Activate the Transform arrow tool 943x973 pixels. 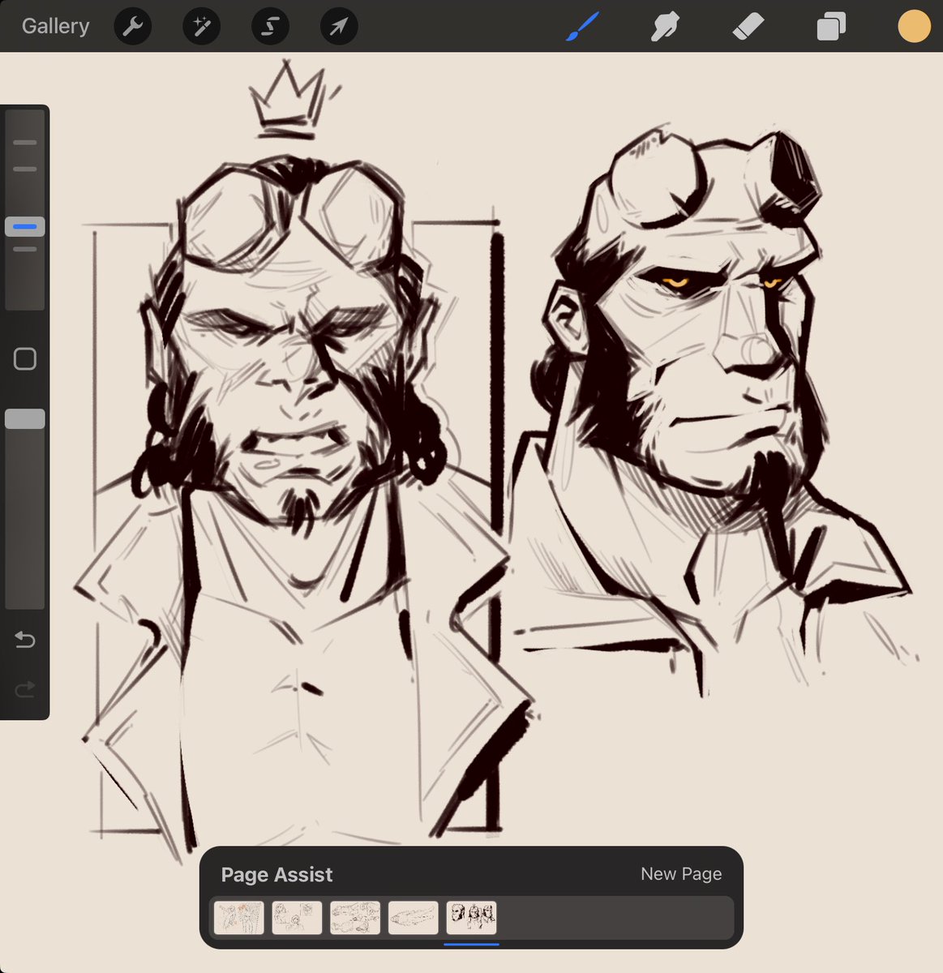click(339, 27)
